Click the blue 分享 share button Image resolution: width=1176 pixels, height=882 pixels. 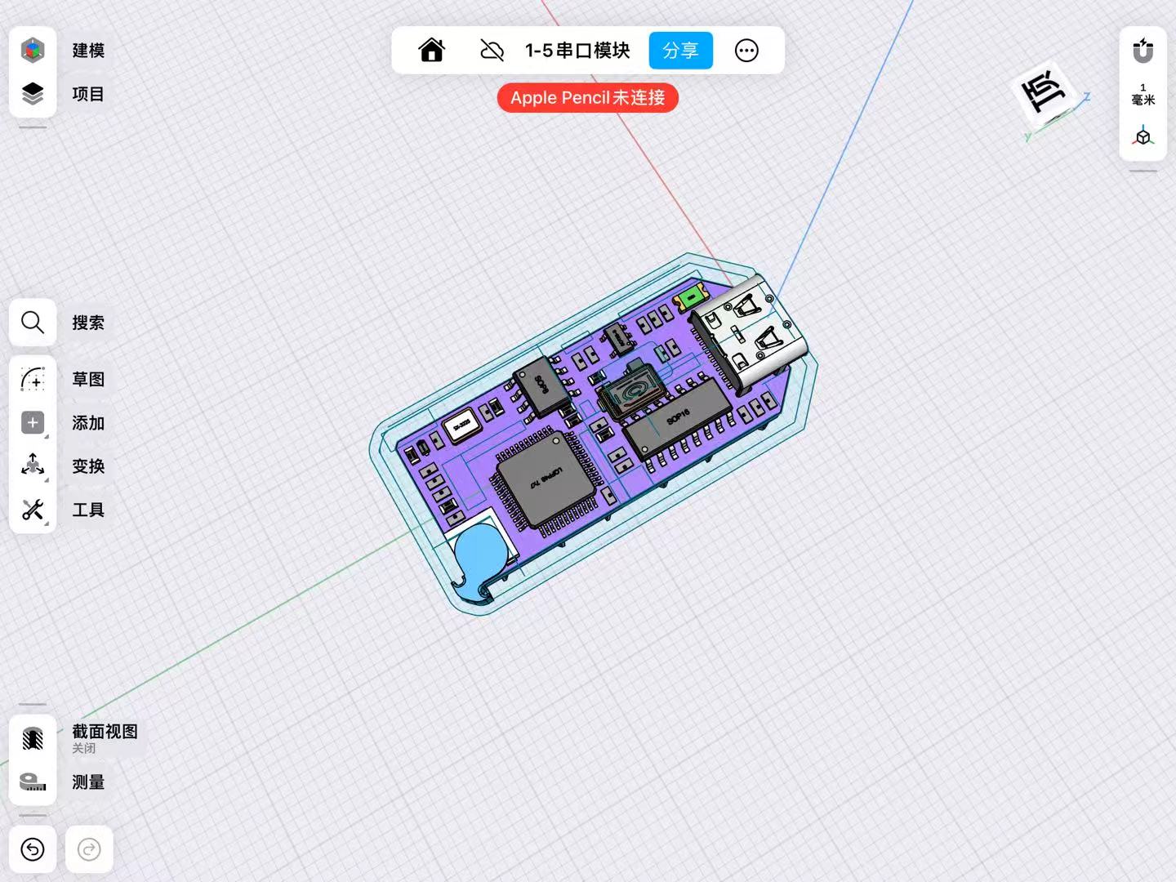tap(681, 51)
